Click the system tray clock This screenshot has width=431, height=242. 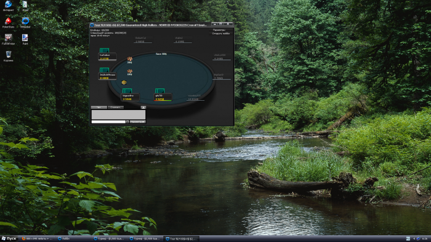[425, 239]
